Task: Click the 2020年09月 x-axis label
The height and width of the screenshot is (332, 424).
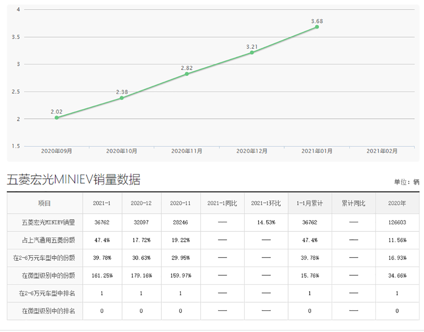Action: point(57,151)
